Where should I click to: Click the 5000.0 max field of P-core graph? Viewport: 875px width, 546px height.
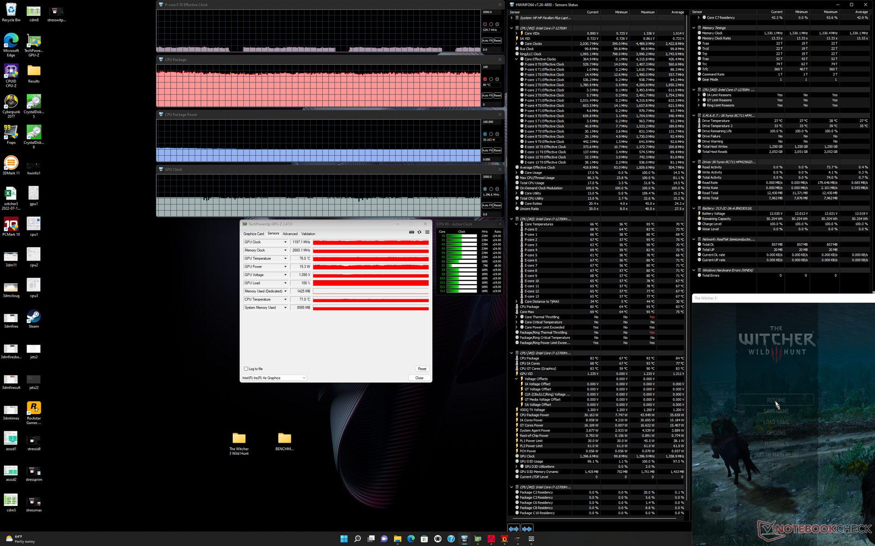pyautogui.click(x=491, y=12)
